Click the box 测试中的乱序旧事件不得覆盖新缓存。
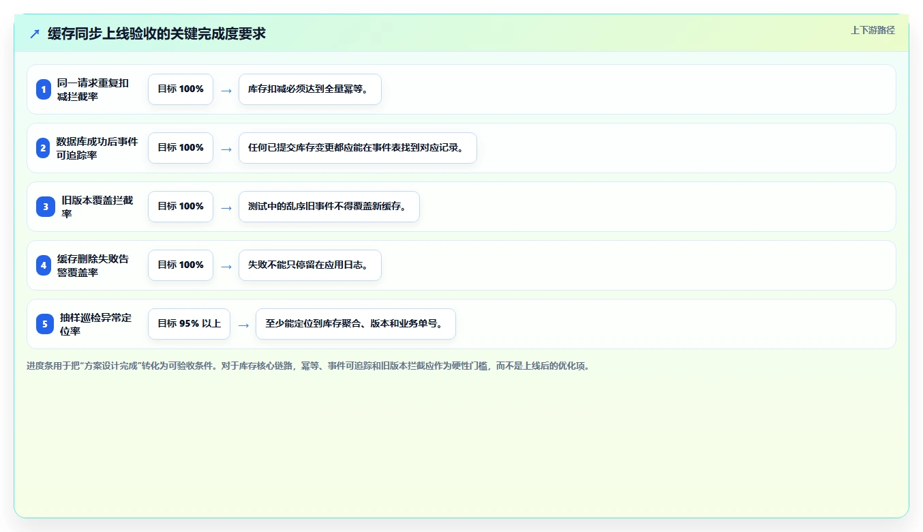The width and height of the screenshot is (923, 532). [329, 207]
